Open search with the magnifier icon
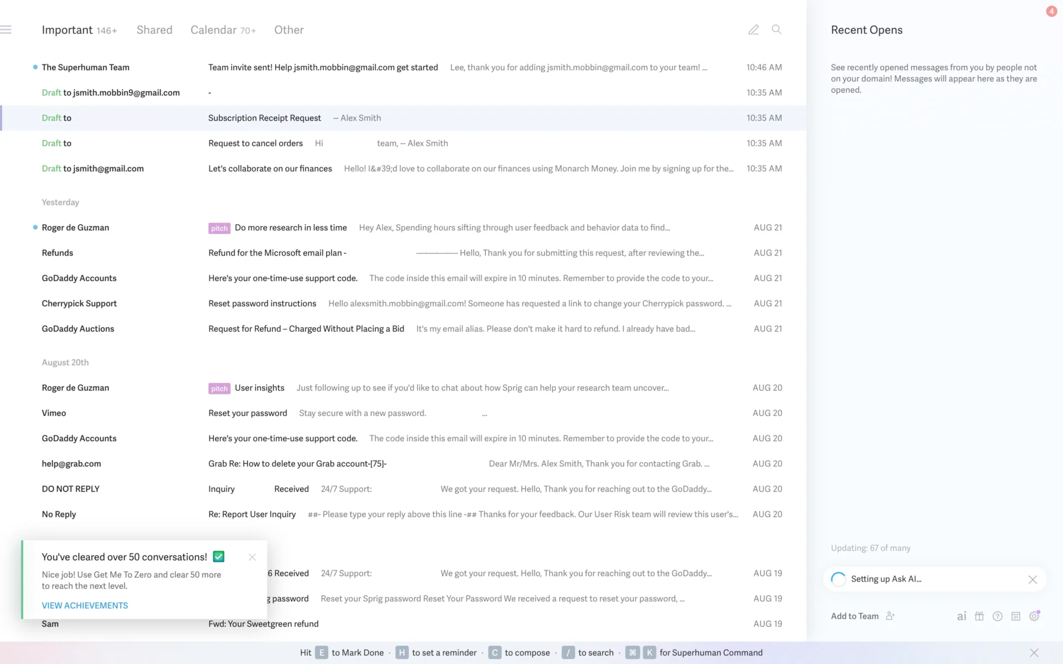Viewport: 1063px width, 664px height. pyautogui.click(x=777, y=30)
